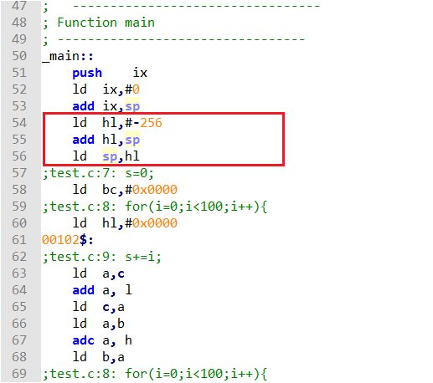Click the 'adc a, h' instruction
Image resolution: width=433 pixels, height=383 pixels.
(102, 340)
